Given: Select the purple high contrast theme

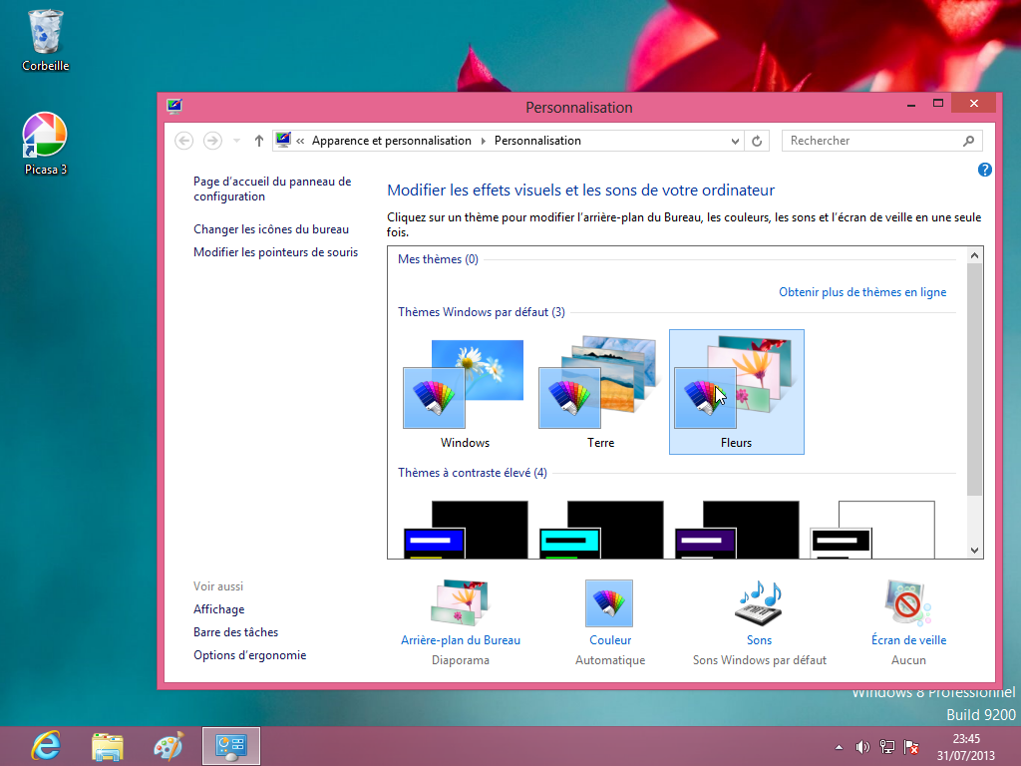Looking at the screenshot, I should 737,530.
